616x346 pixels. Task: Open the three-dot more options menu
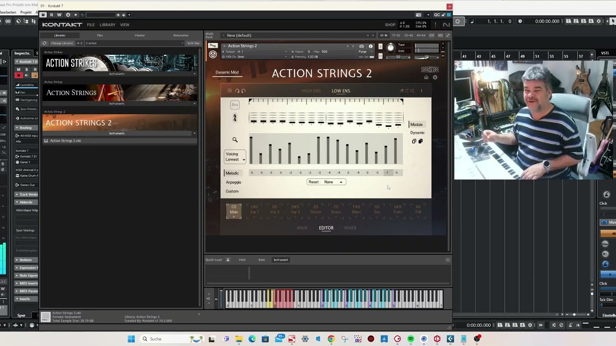[x=422, y=91]
